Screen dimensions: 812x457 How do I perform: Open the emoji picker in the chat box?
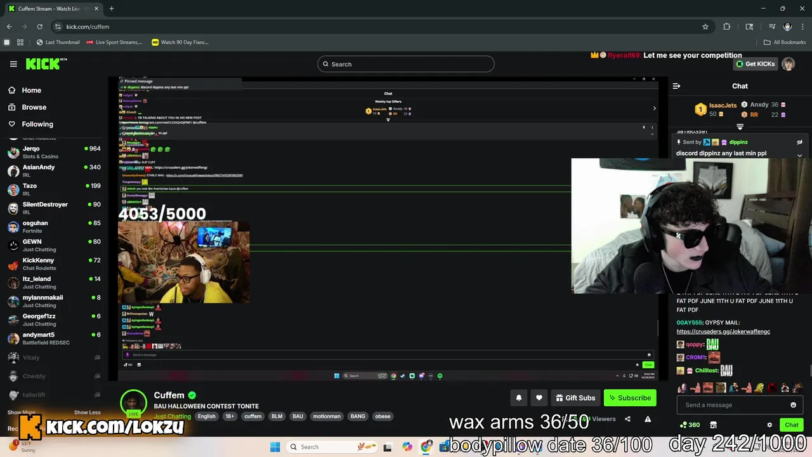793,405
